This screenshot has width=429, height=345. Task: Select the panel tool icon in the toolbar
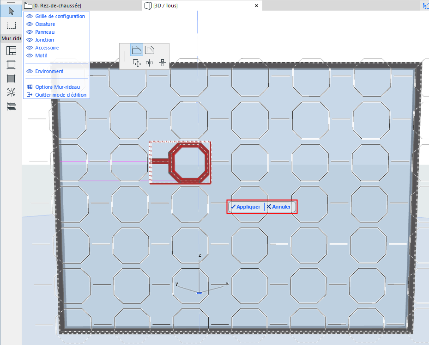11,79
